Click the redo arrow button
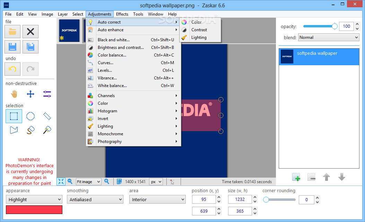 (31, 69)
